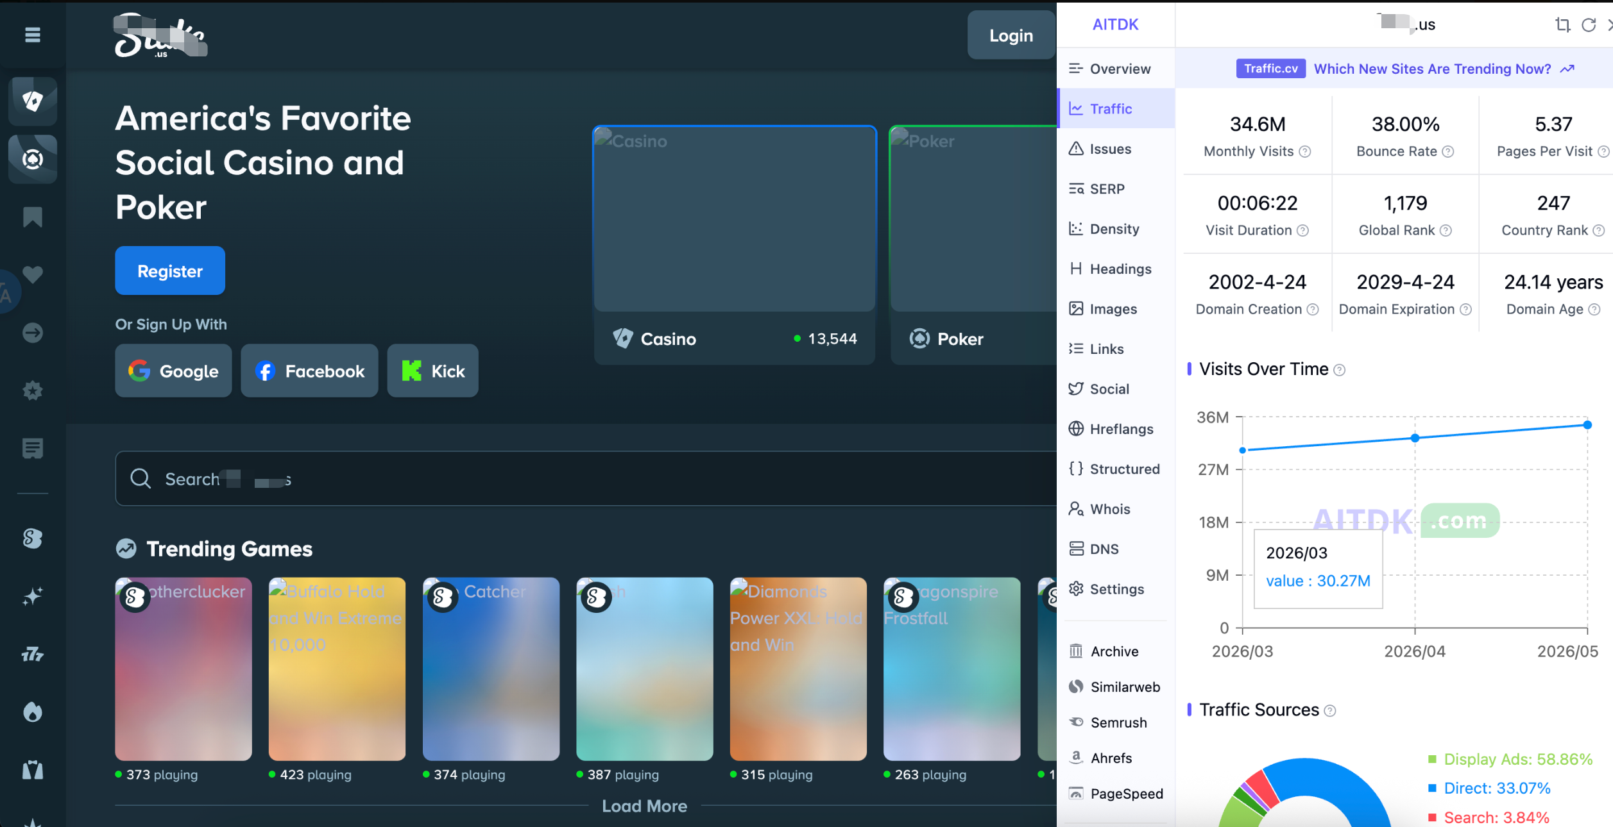Click the Login button

click(x=1011, y=36)
